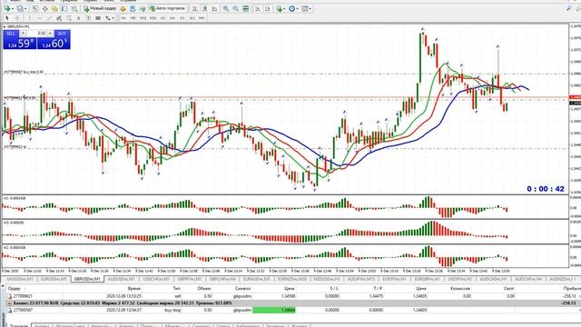Open MetaEditor from the toolbar
The image size is (581, 327).
123,8
